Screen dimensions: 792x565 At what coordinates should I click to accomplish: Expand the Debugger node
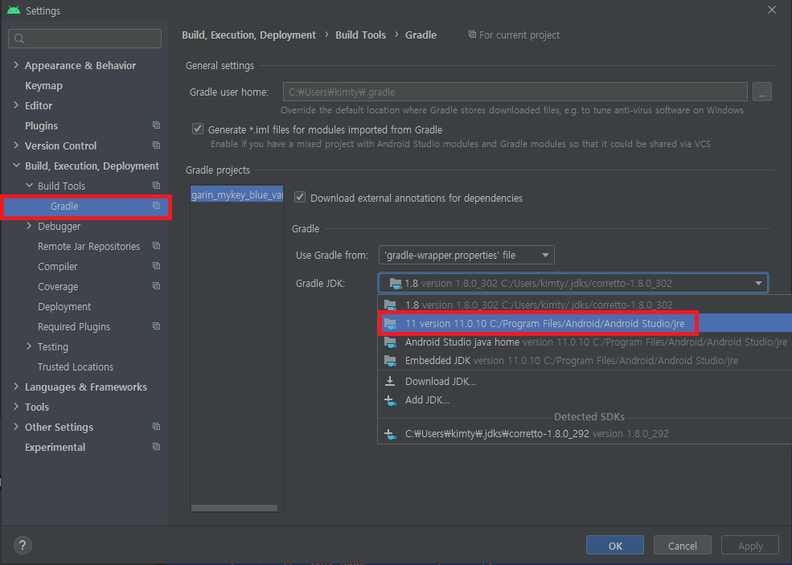pos(29,226)
